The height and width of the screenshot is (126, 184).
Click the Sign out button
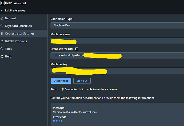coord(82,81)
